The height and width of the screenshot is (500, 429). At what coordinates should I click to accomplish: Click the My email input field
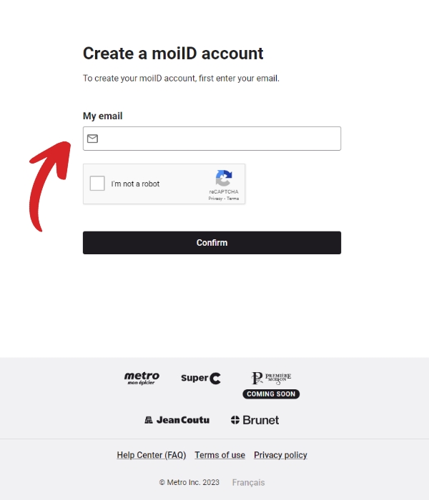[x=212, y=139]
